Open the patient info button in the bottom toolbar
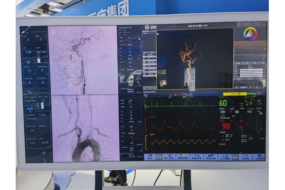This screenshot has width=285, height=190. (169, 157)
